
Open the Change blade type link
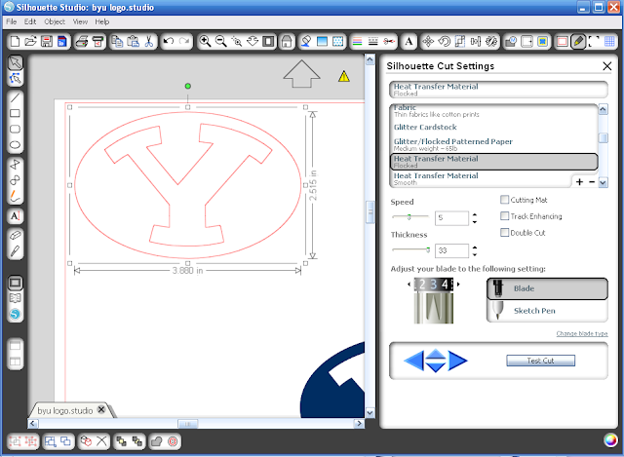pos(582,333)
